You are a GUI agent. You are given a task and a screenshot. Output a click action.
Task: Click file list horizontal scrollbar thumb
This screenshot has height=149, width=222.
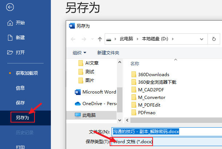176,120
